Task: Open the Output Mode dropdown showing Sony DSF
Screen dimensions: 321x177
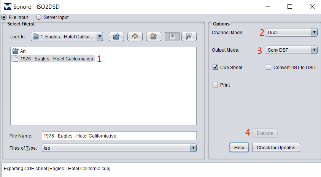Action: [x=291, y=50]
